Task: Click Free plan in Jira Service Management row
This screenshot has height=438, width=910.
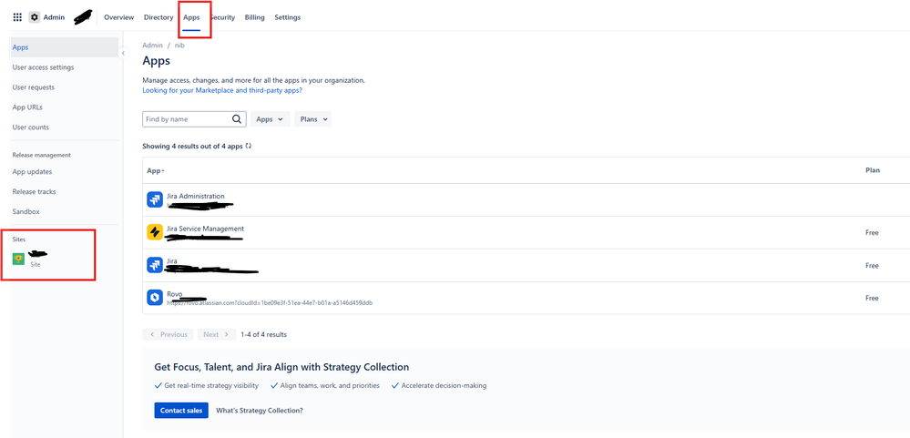Action: [873, 232]
